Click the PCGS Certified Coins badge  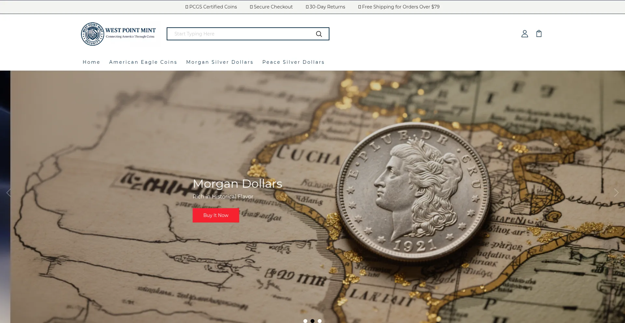tap(211, 7)
